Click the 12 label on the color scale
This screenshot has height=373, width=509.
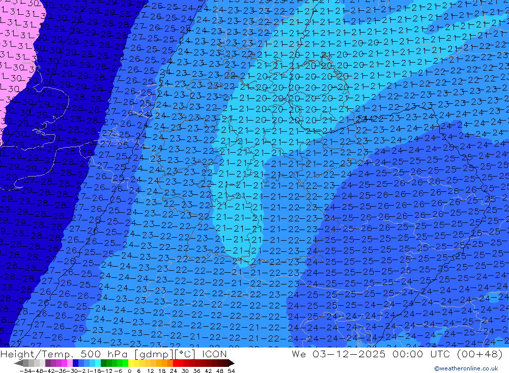click(151, 371)
